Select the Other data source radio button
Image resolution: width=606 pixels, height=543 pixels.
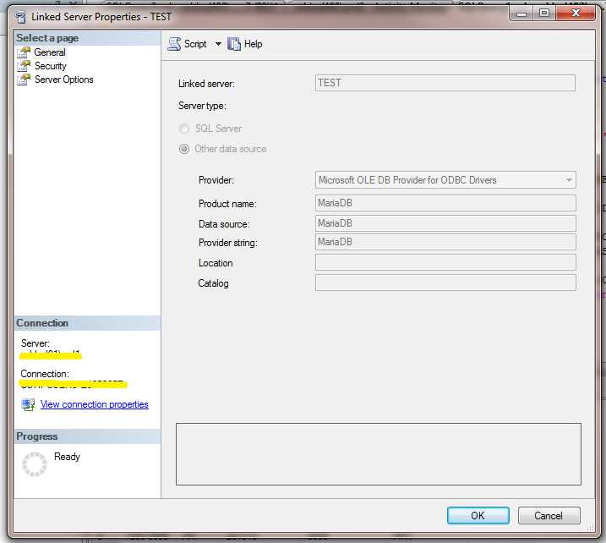tap(184, 149)
